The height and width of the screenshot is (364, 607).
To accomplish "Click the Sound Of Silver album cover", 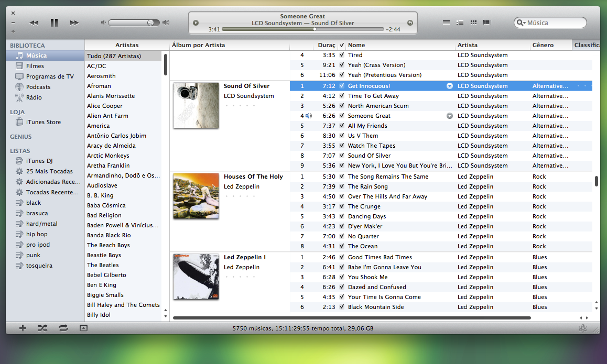I will pos(196,105).
